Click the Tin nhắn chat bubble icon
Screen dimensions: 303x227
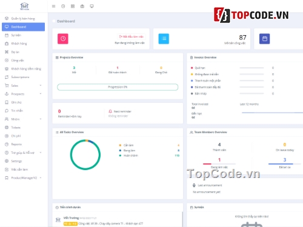[7, 111]
